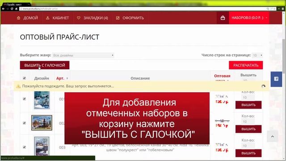Select the Прайс-лист browser tab

pyautogui.click(x=16, y=4)
